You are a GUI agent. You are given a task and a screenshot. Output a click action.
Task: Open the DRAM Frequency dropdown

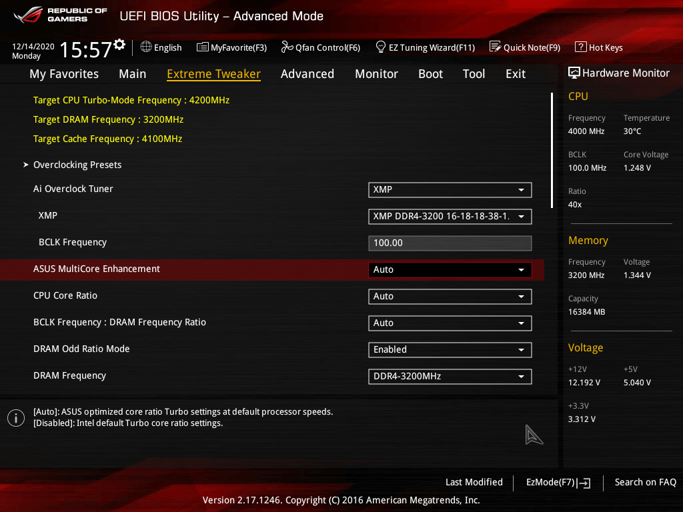click(450, 376)
